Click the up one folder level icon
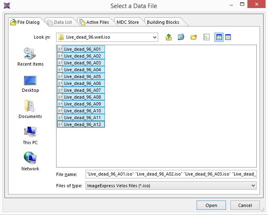The height and width of the screenshot is (215, 268). [x=169, y=37]
